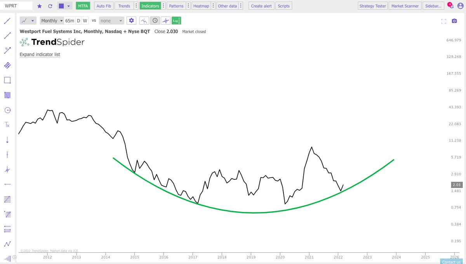Open the purple color dropdown arrow

[x=69, y=6]
